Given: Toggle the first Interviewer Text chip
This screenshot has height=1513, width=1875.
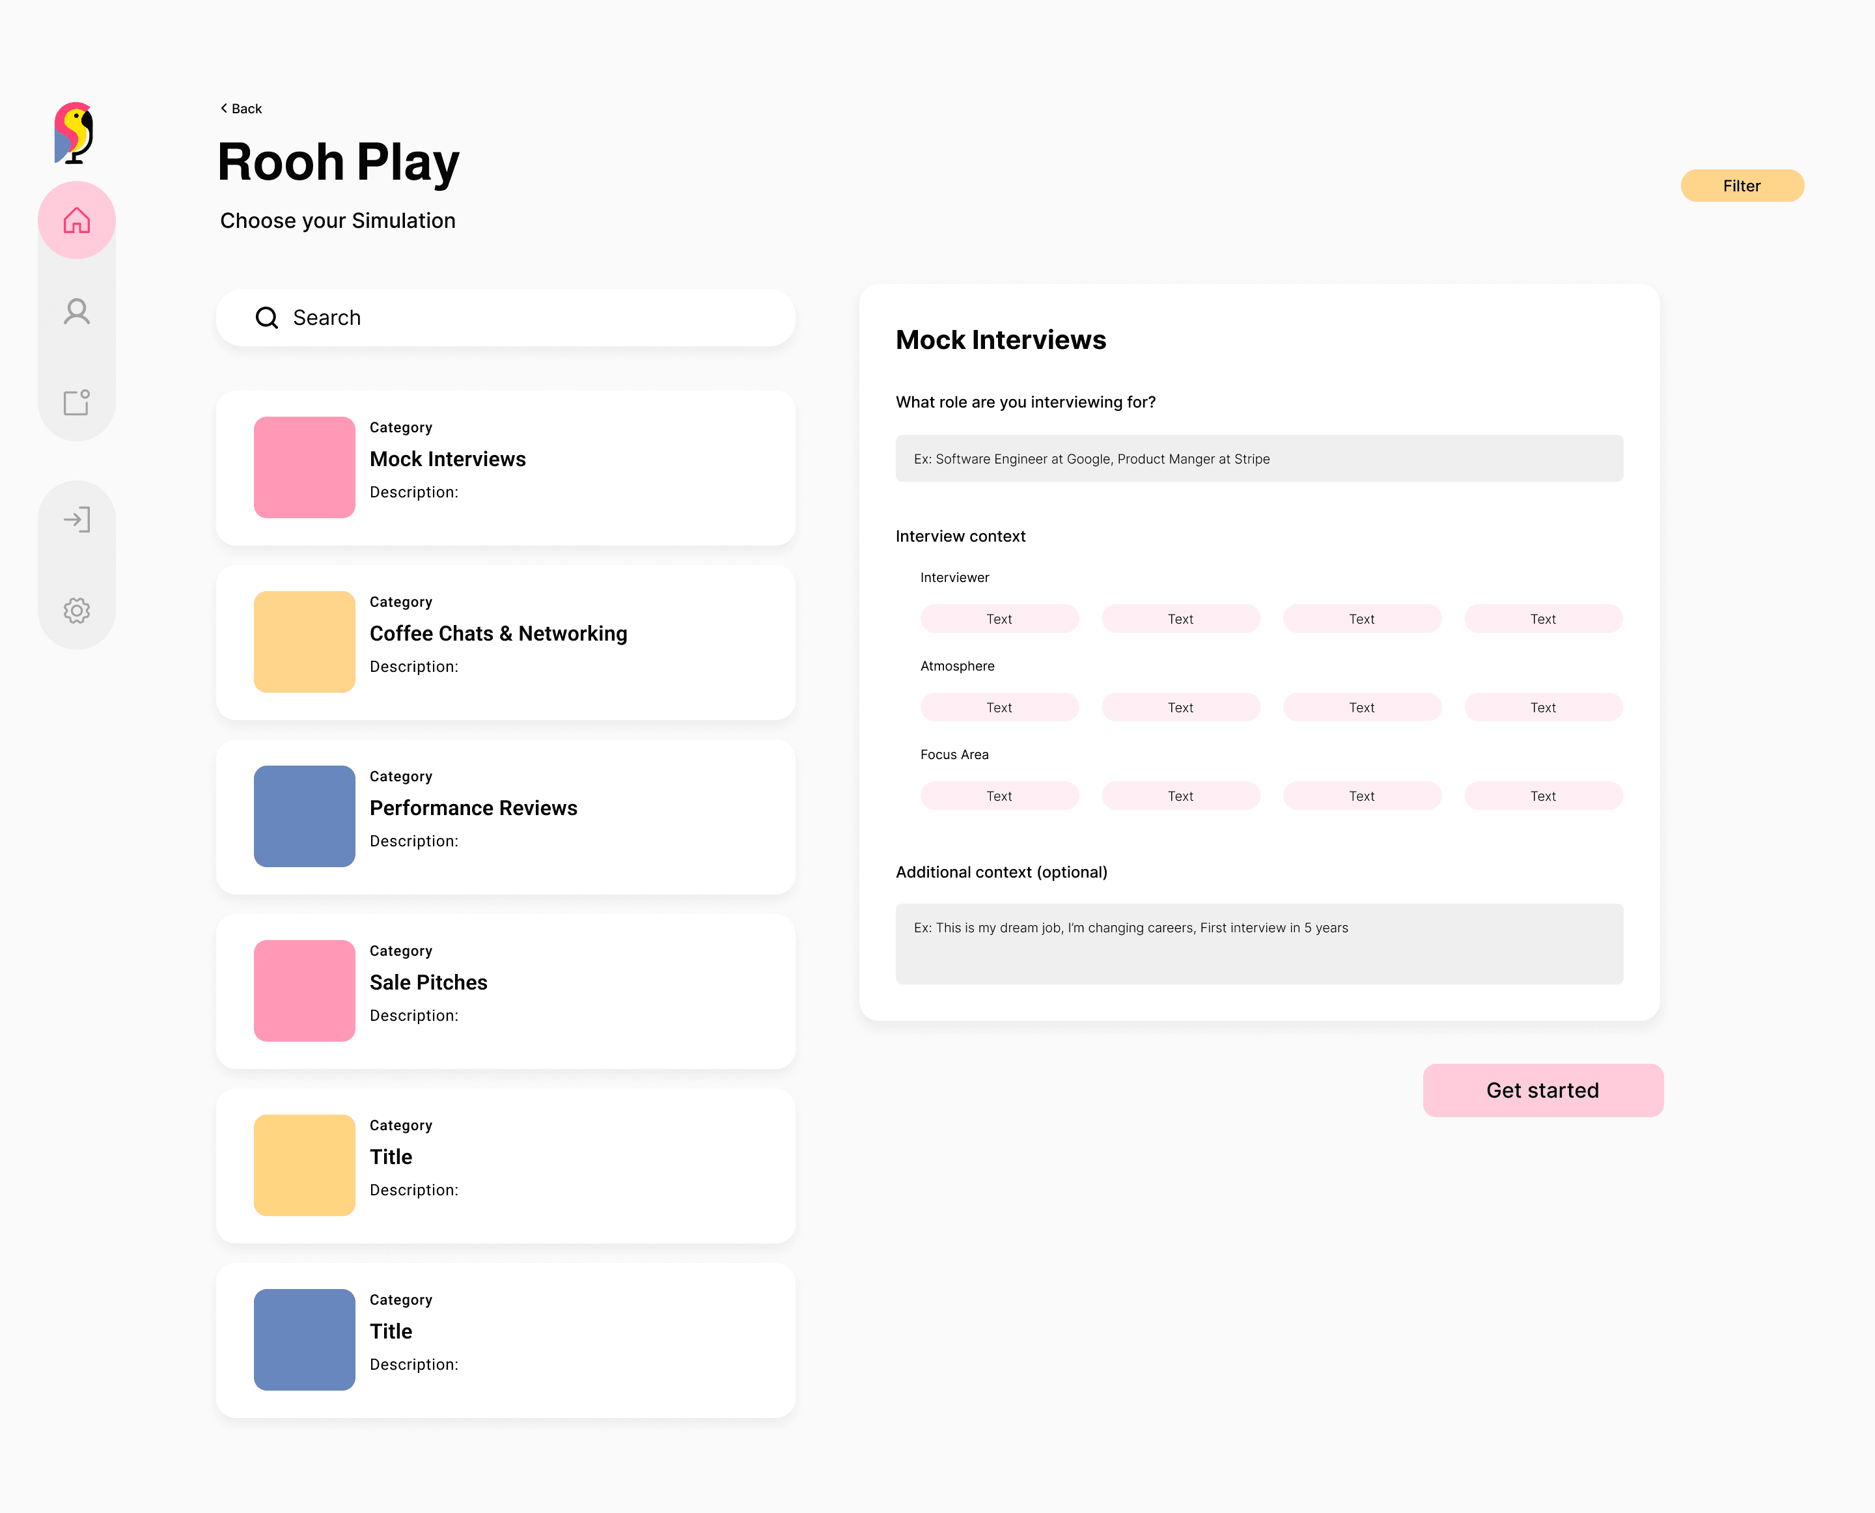Looking at the screenshot, I should point(999,618).
